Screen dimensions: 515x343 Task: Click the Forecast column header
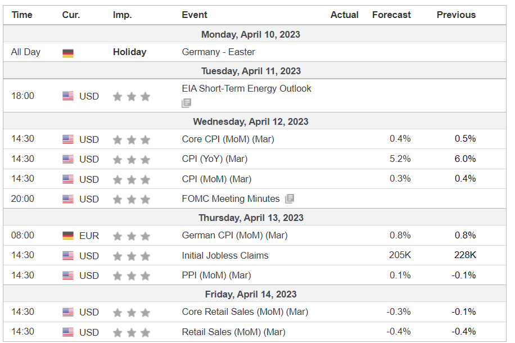click(x=391, y=15)
